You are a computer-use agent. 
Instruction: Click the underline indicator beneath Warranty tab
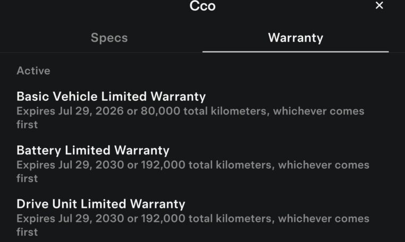pos(296,51)
